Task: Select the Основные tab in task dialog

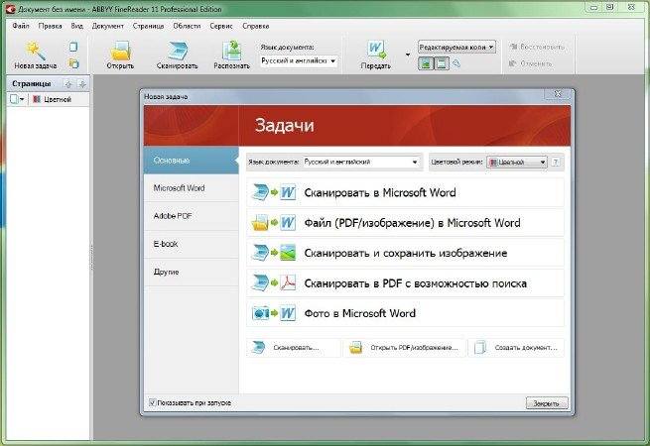Action: [192, 160]
